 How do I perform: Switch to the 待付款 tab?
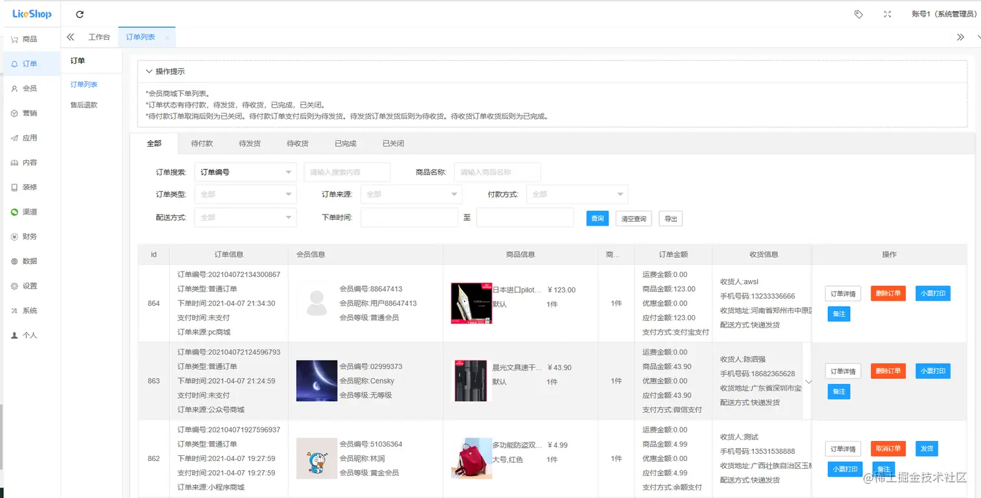coord(202,143)
